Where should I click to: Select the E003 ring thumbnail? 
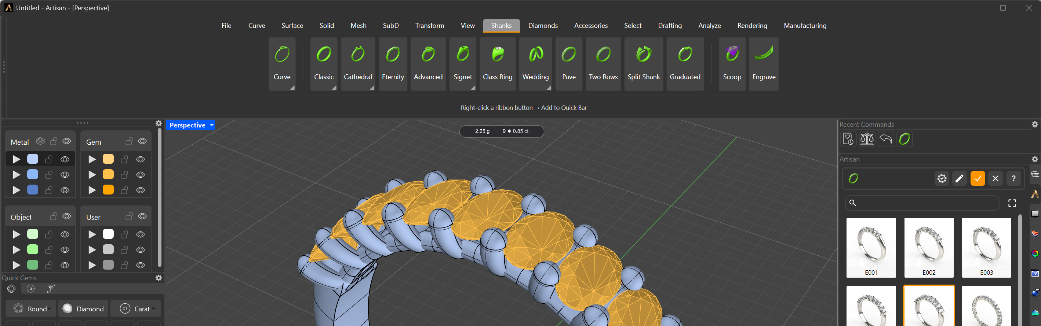[986, 248]
